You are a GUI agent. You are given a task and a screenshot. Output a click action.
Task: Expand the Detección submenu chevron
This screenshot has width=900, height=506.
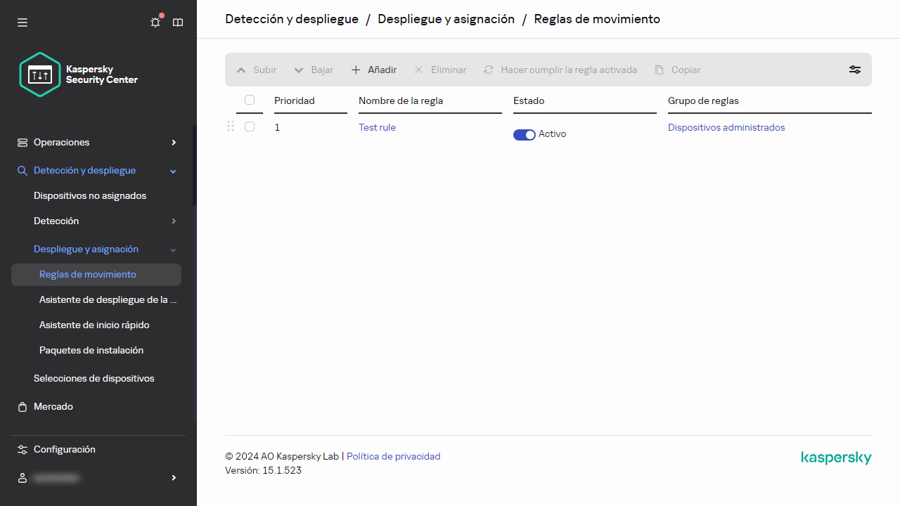174,221
